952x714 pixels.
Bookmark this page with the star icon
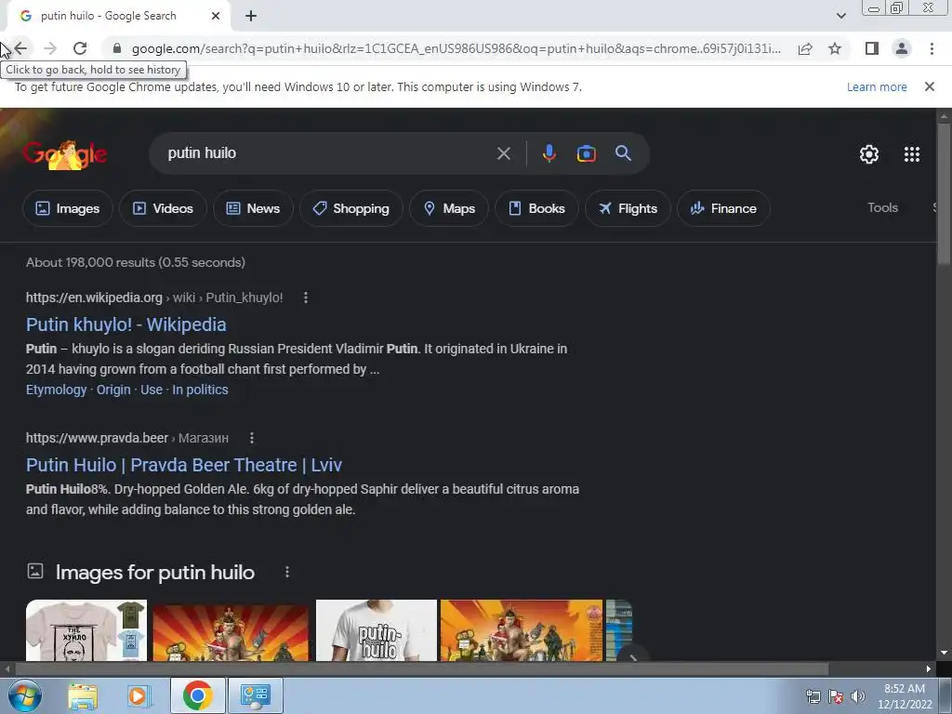[835, 48]
